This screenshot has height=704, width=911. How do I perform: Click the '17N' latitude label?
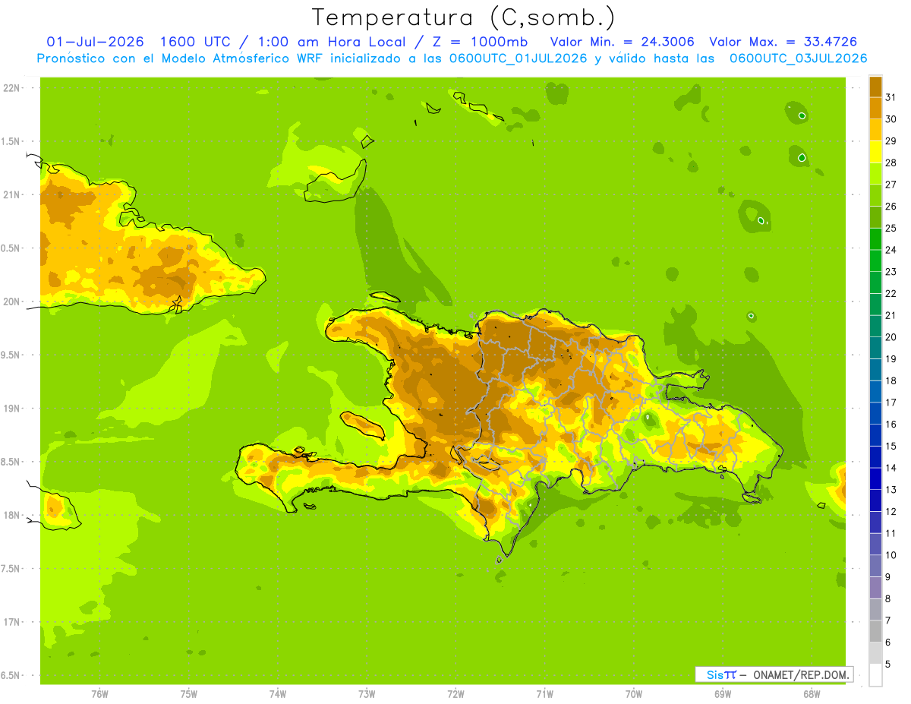click(11, 622)
